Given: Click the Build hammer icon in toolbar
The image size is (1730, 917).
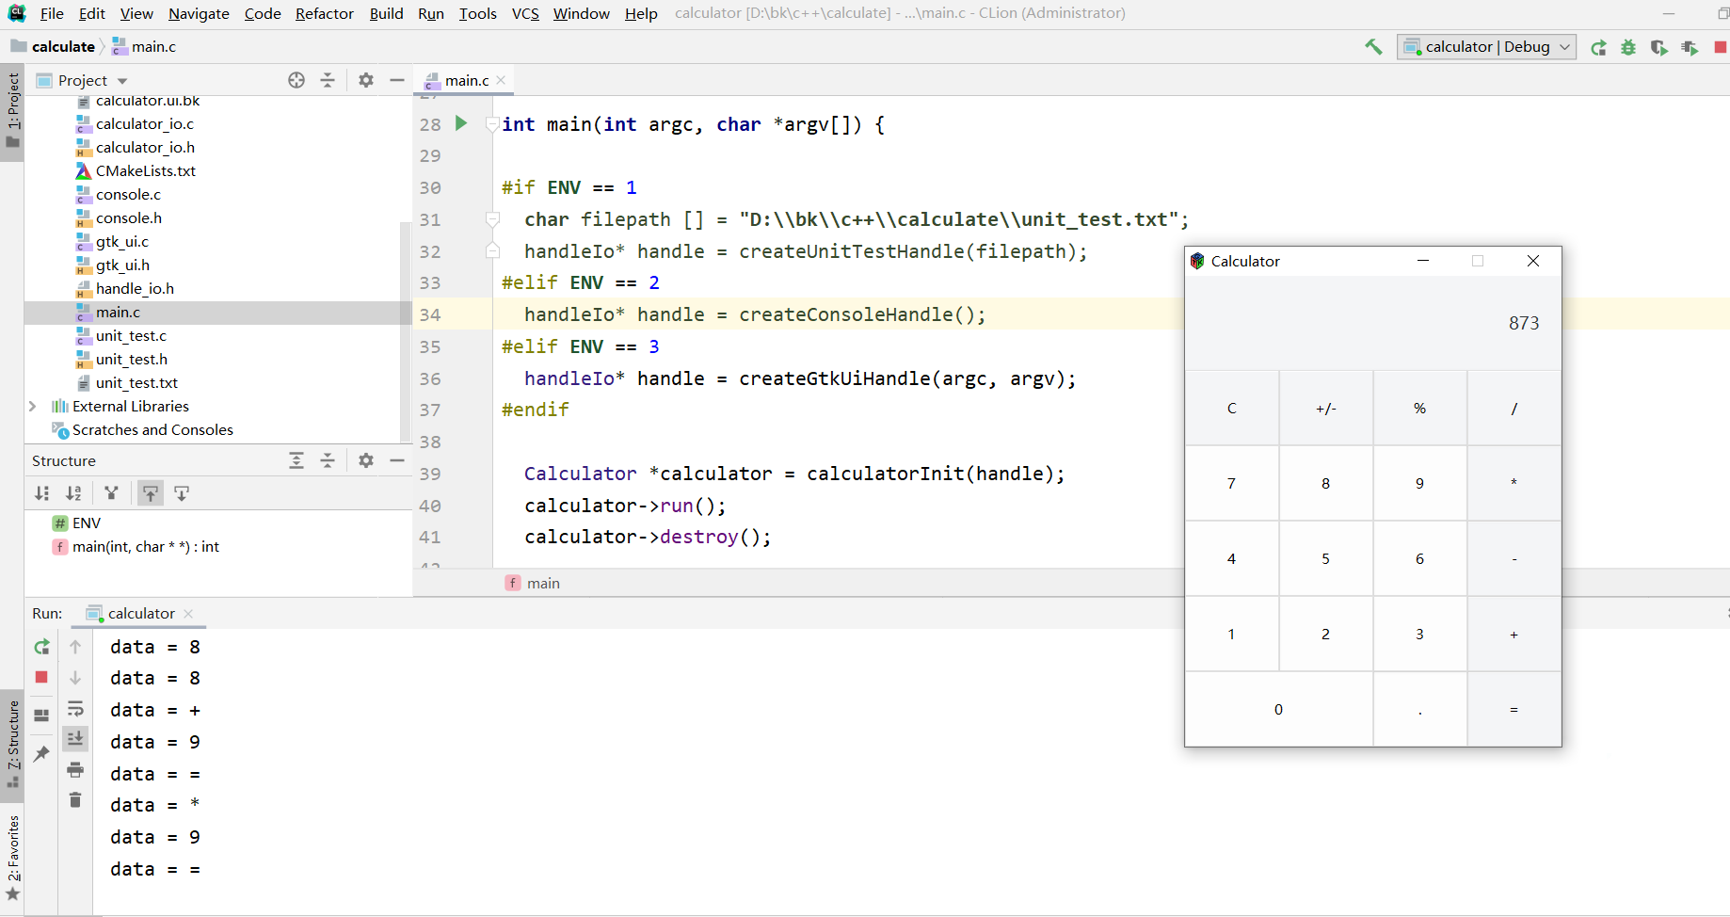Looking at the screenshot, I should (1373, 46).
